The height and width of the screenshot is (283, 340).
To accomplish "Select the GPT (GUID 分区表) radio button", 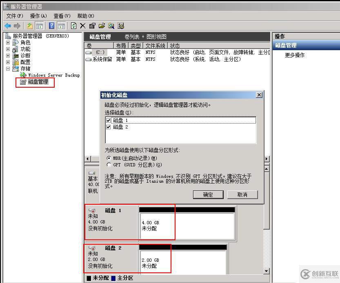I will (109, 165).
